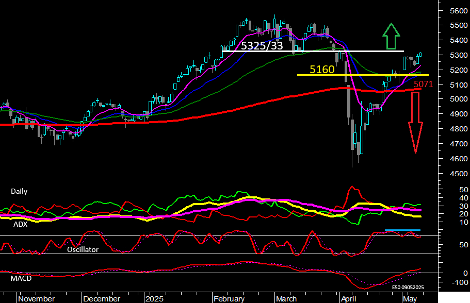Viewport: 470px width, 303px height.
Task: Click the 4900 price scale value
Action: click(x=459, y=114)
